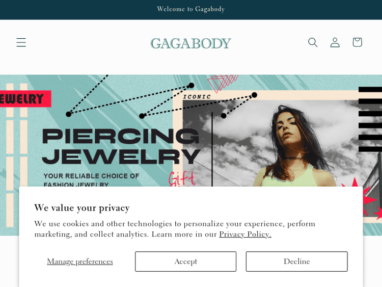
Task: Open the shopping cart icon
Action: (357, 42)
